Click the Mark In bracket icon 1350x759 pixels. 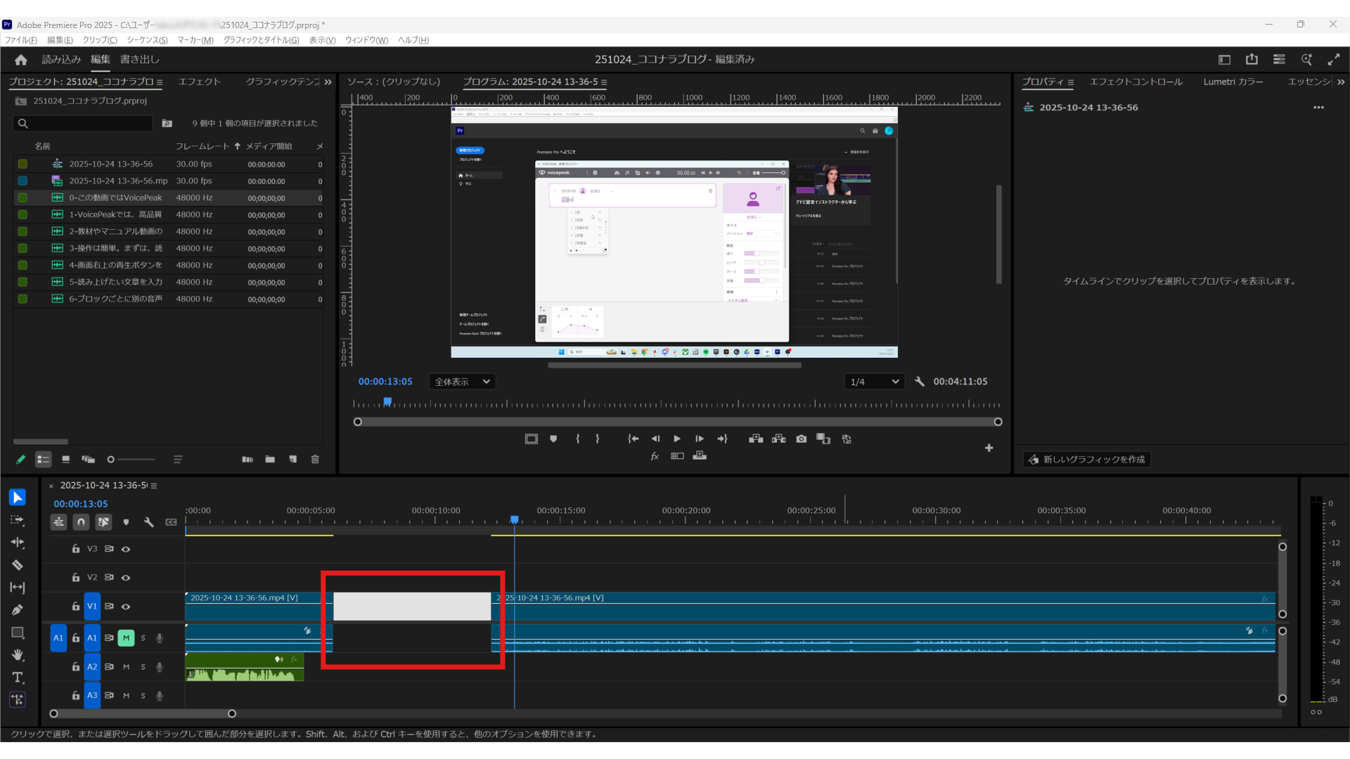pyautogui.click(x=577, y=439)
